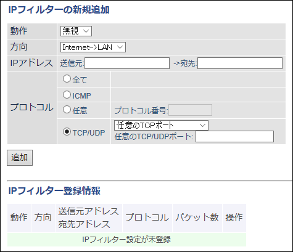Select the 全て protocol radio button
This screenshot has width=293, height=252.
point(67,79)
